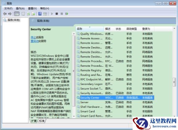
Task: Select the Security Center service row
Action: [115, 98]
